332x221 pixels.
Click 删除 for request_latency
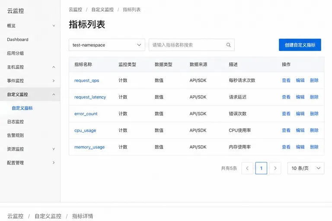[x=314, y=97]
